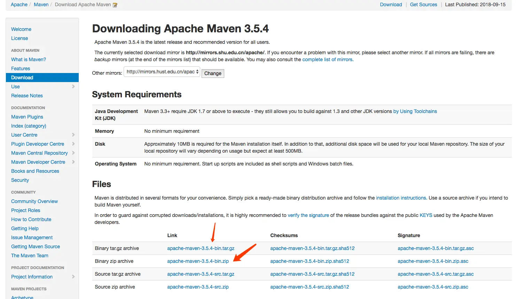Open Maven Central Repository sidebar link
The height and width of the screenshot is (299, 516).
coord(39,153)
